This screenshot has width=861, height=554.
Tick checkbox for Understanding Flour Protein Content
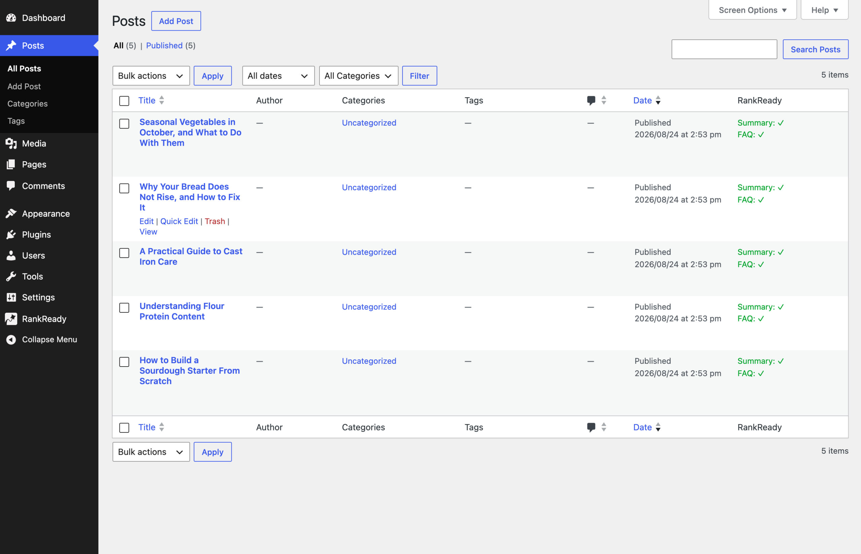click(124, 308)
